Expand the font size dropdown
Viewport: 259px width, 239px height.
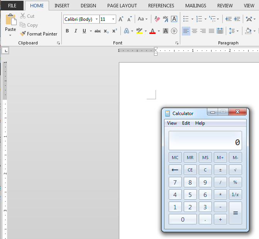click(113, 19)
